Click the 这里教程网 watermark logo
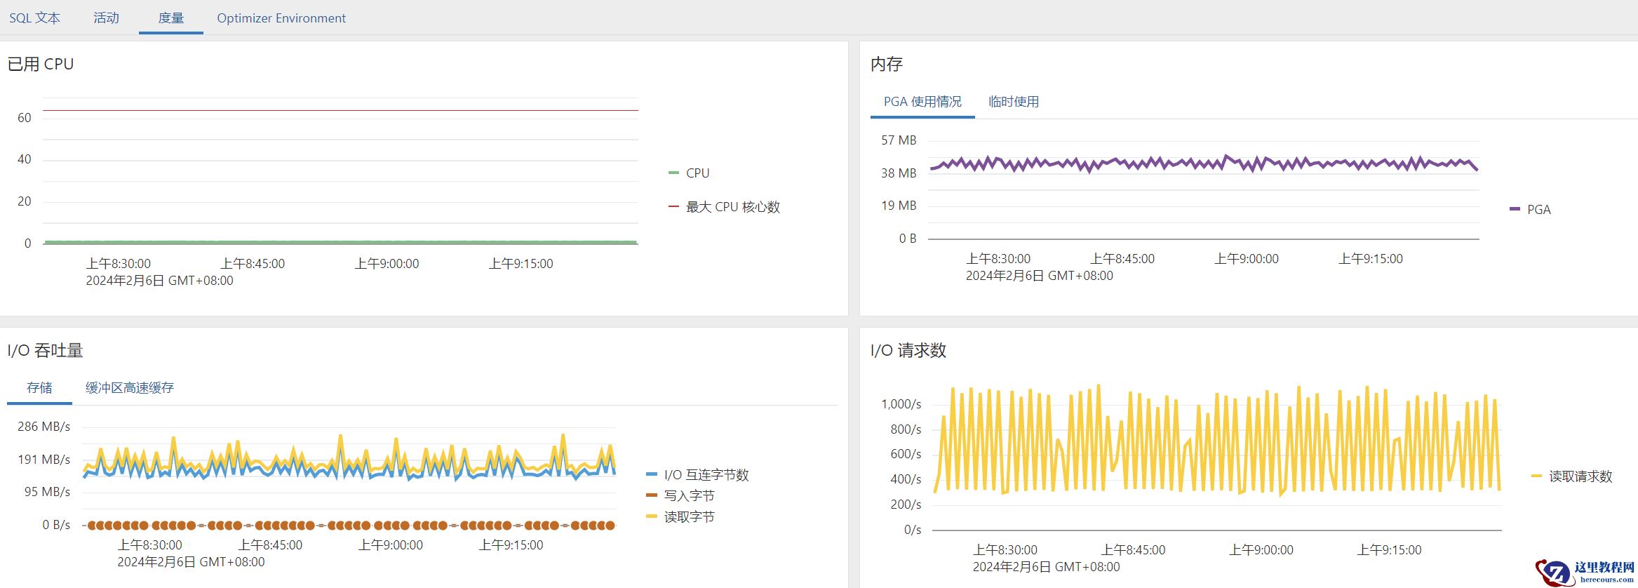The image size is (1638, 588). click(x=1587, y=572)
